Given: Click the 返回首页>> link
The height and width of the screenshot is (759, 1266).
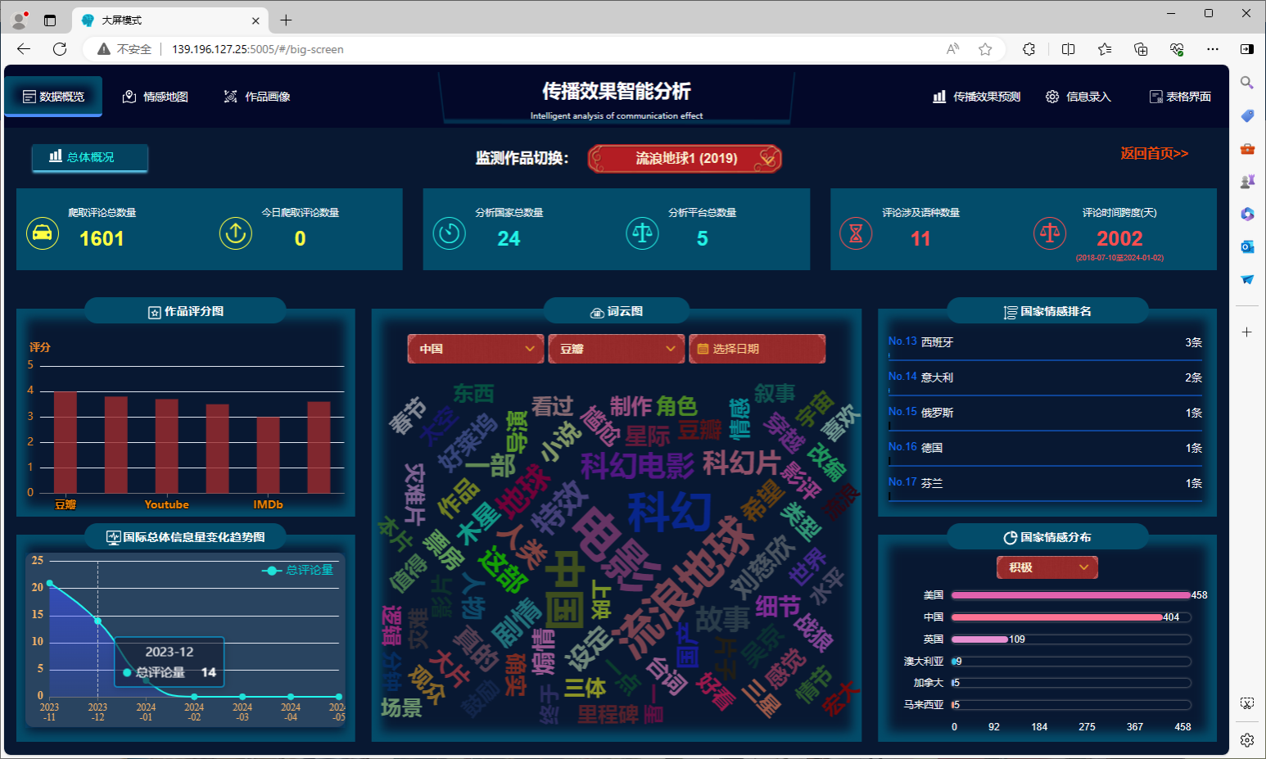Looking at the screenshot, I should [1154, 153].
